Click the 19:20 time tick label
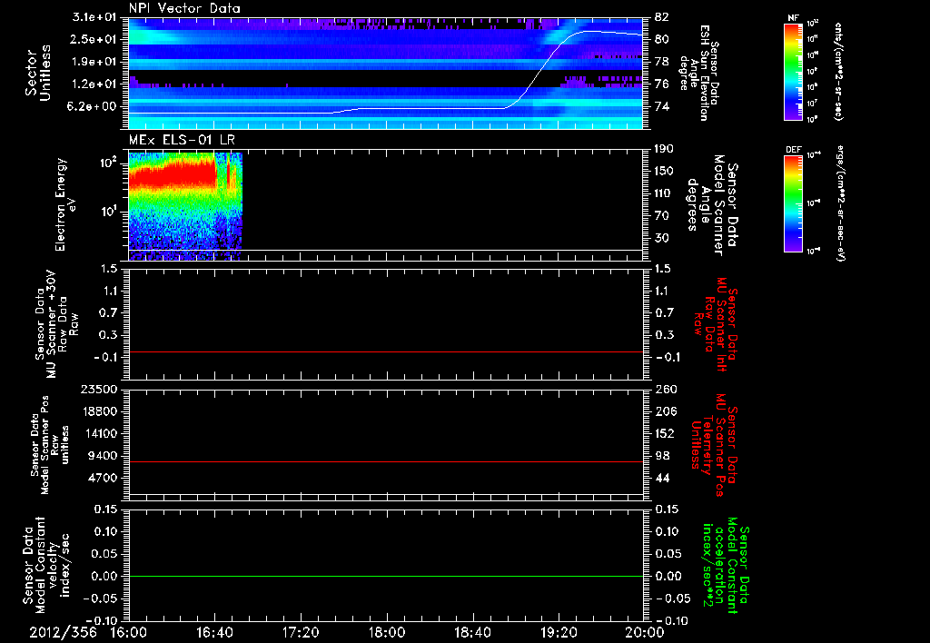The height and width of the screenshot is (643, 930). pos(559,632)
